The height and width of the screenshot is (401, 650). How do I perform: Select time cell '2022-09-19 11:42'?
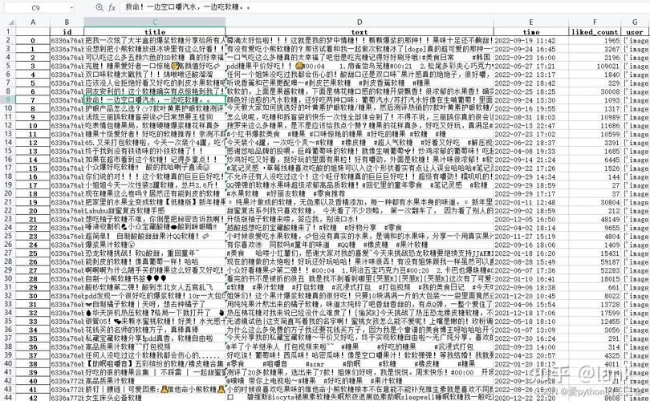click(x=531, y=40)
